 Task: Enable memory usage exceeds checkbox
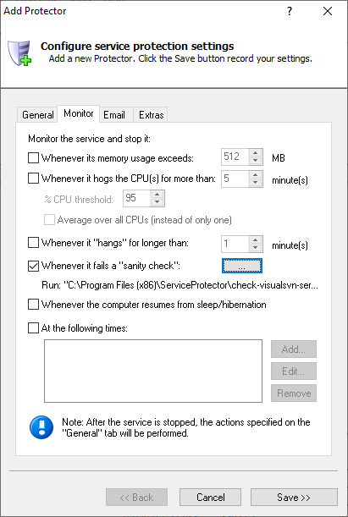33,158
